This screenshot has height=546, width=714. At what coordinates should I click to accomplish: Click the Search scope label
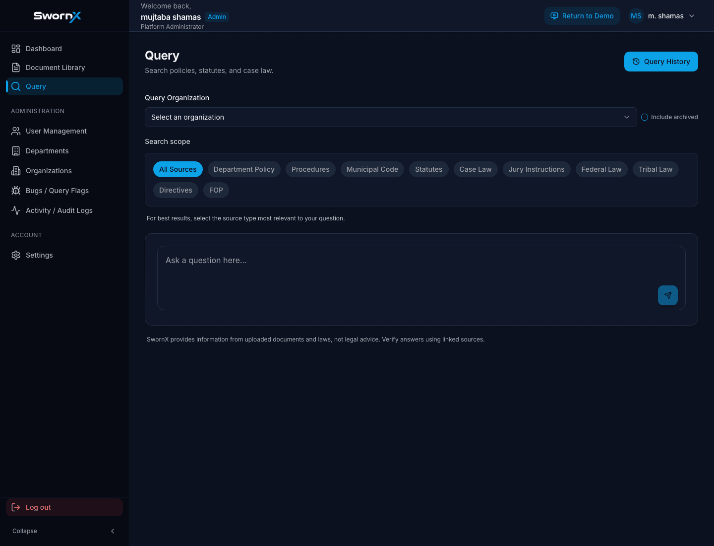pyautogui.click(x=168, y=141)
